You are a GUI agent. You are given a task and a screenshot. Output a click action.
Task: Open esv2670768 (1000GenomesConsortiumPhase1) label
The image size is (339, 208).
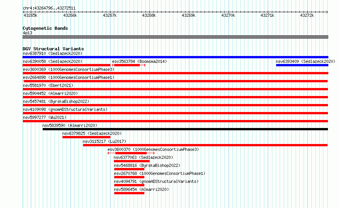pyautogui.click(x=160, y=173)
